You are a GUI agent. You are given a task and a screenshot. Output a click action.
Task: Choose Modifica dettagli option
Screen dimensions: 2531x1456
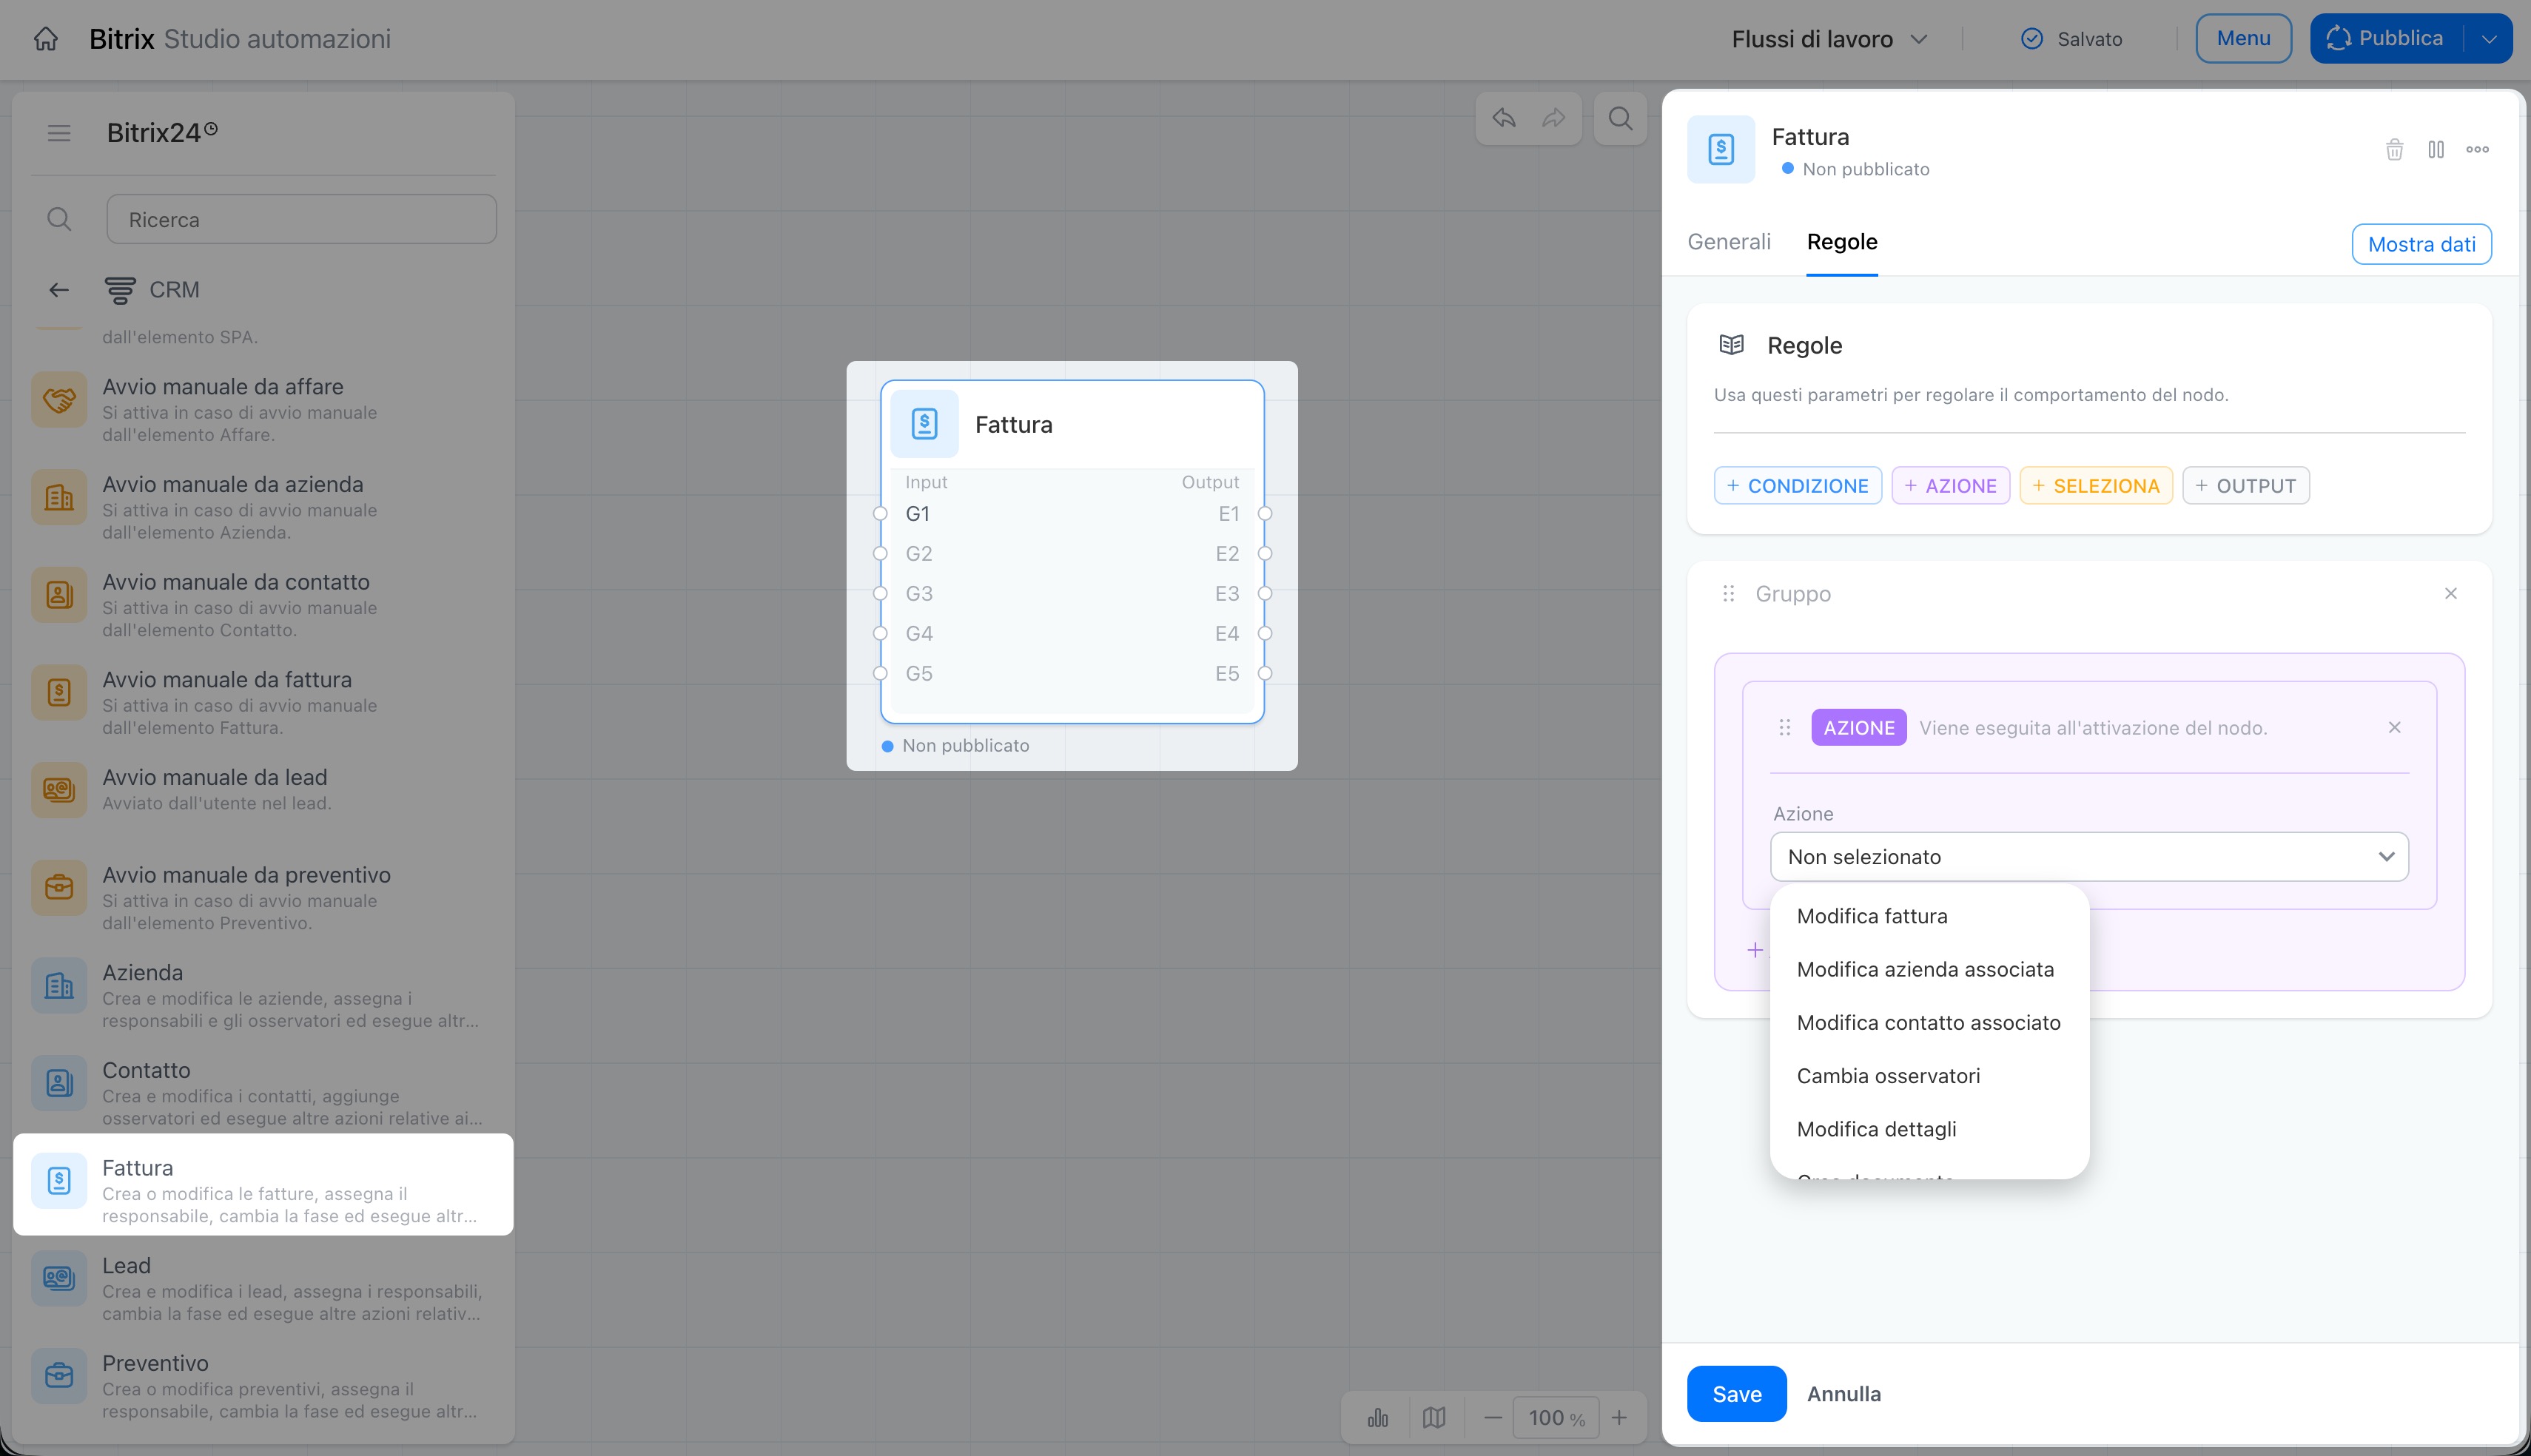tap(1876, 1129)
